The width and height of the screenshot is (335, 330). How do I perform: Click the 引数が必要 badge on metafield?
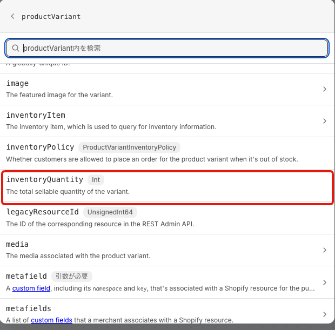click(71, 277)
